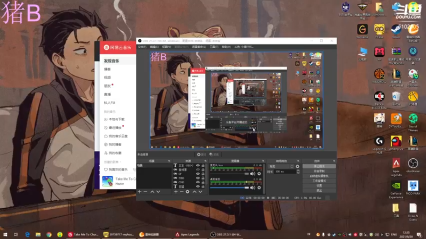Open the Edit menu in OBS
426x239 pixels.
pyautogui.click(x=154, y=47)
